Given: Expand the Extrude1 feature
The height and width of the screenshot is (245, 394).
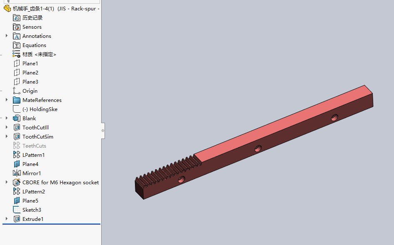Looking at the screenshot, I should (x=7, y=219).
